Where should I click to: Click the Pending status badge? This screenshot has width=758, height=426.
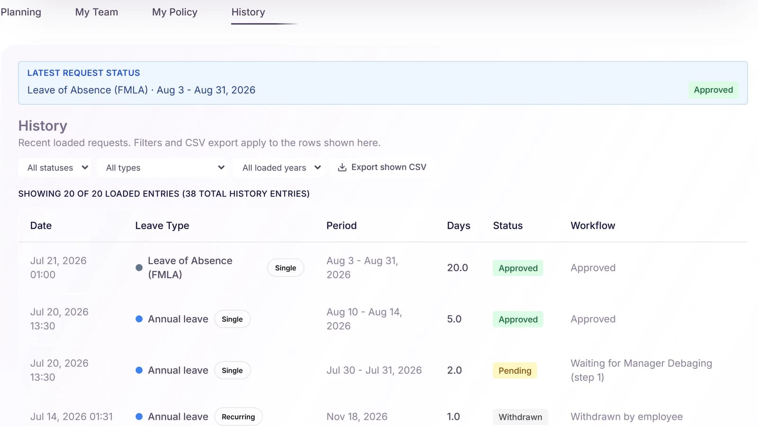click(x=514, y=371)
